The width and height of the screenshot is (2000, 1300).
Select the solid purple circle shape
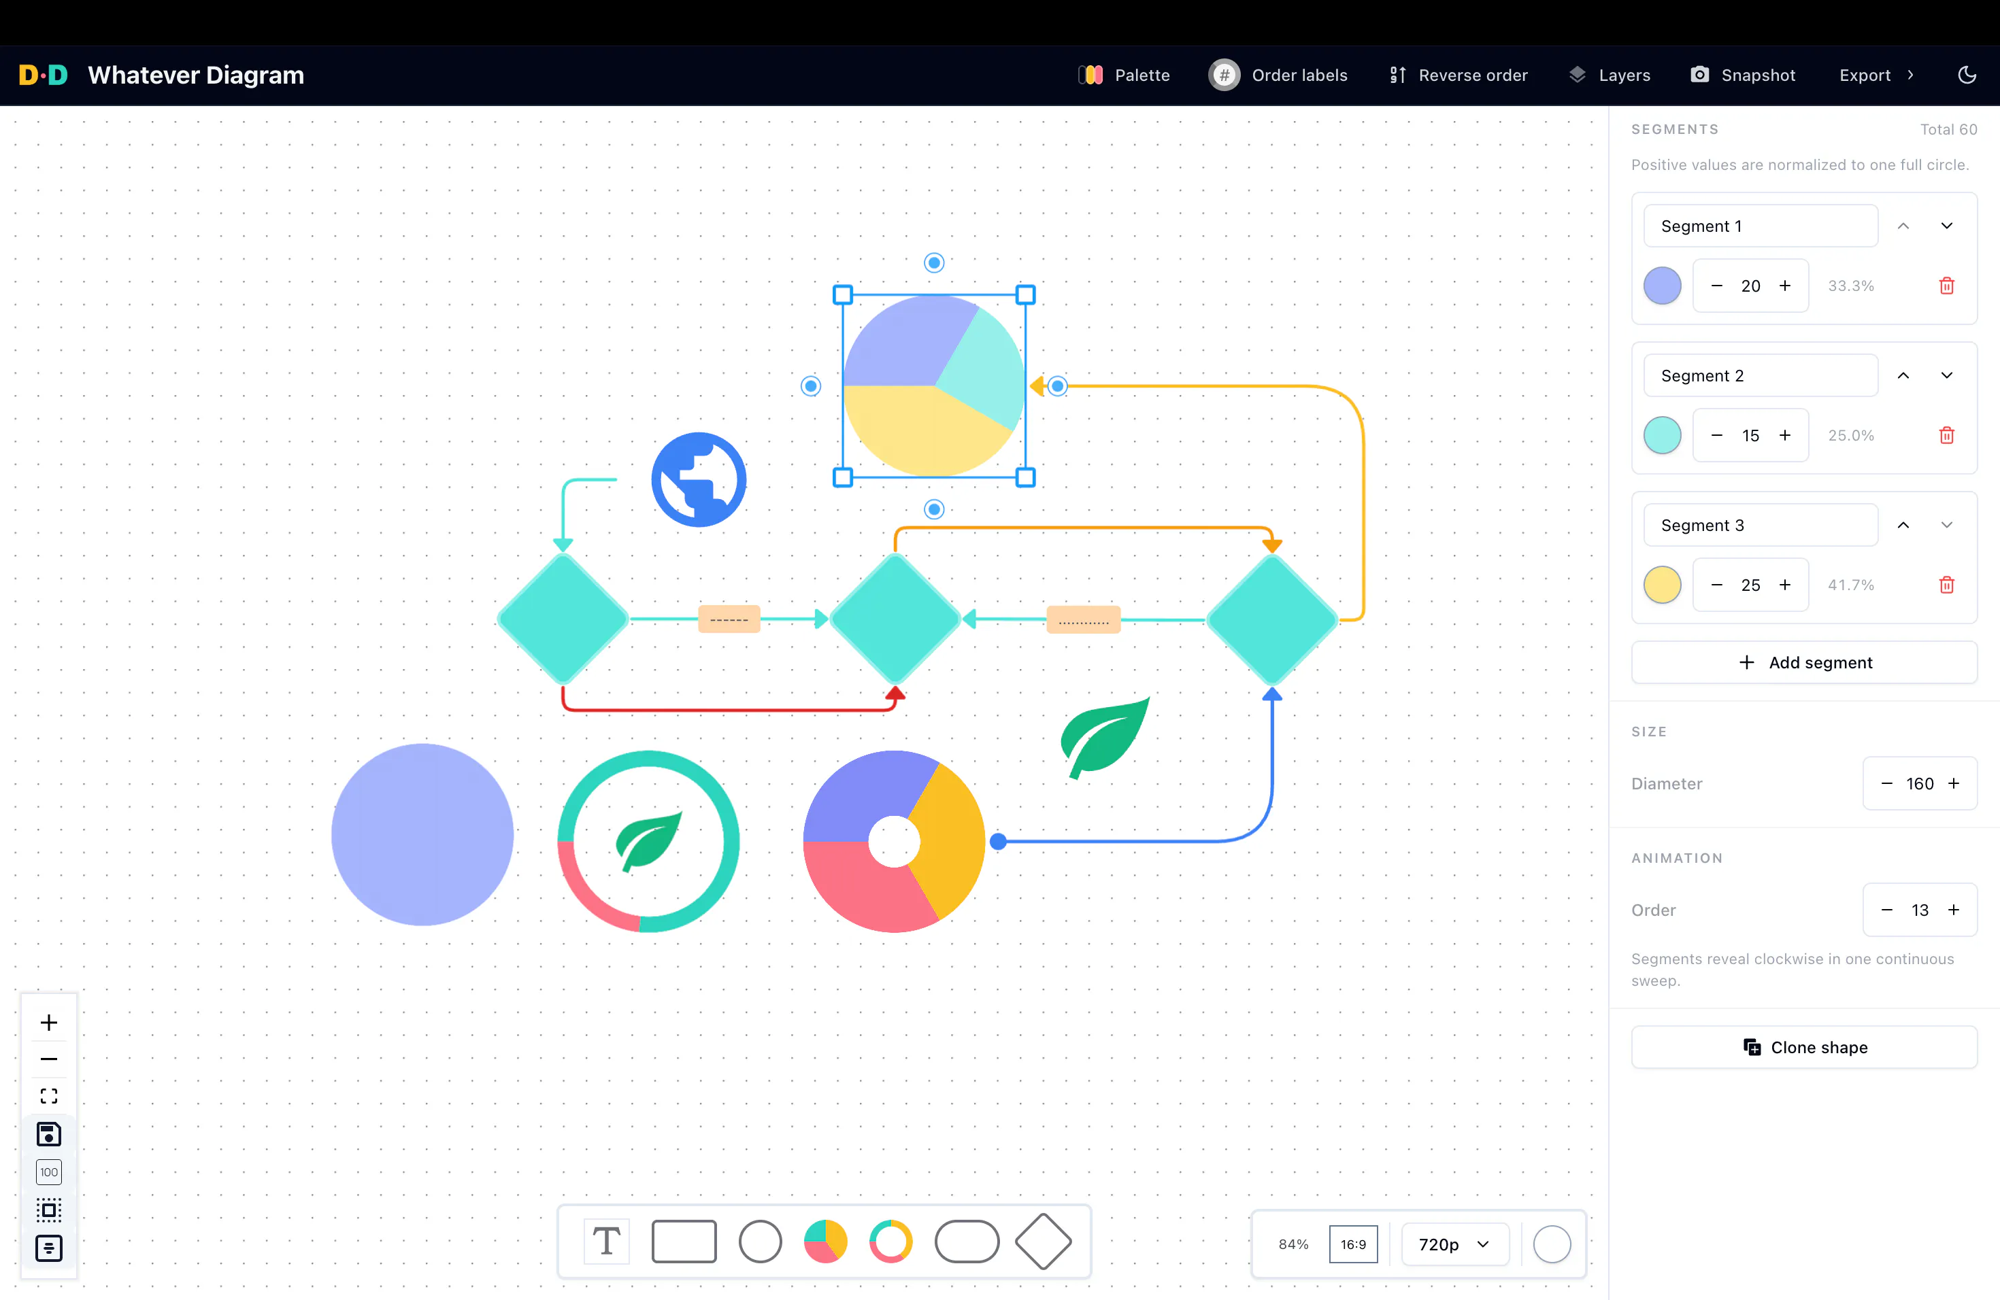click(x=422, y=835)
